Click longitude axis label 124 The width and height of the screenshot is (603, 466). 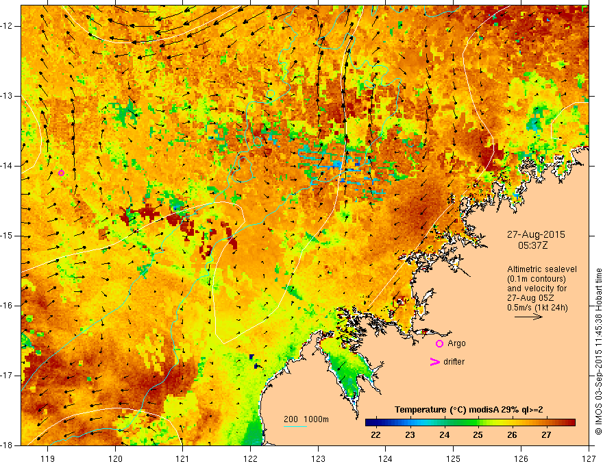coord(385,458)
